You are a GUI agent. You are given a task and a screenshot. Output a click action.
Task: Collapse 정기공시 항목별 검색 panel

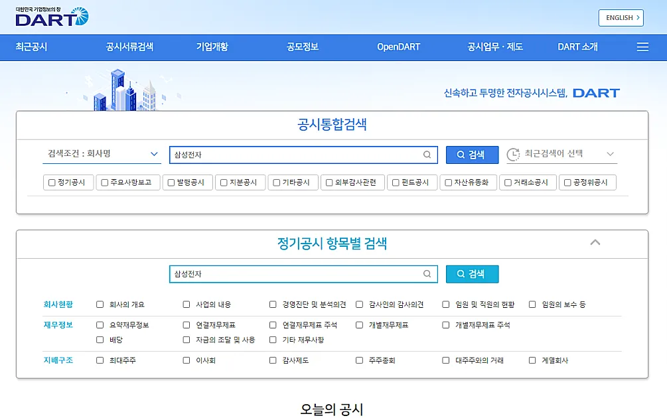pos(595,242)
